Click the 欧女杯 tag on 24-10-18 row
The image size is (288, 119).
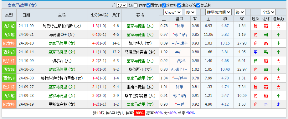[x=9, y=43]
